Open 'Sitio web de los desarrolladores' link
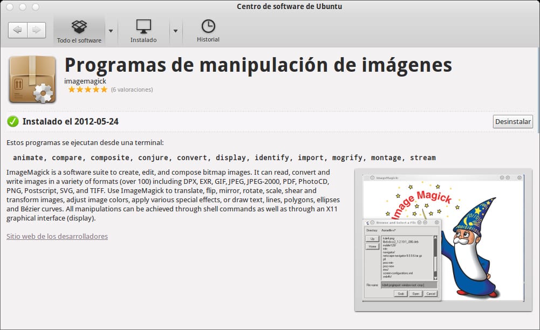The height and width of the screenshot is (330, 540). tap(56, 236)
